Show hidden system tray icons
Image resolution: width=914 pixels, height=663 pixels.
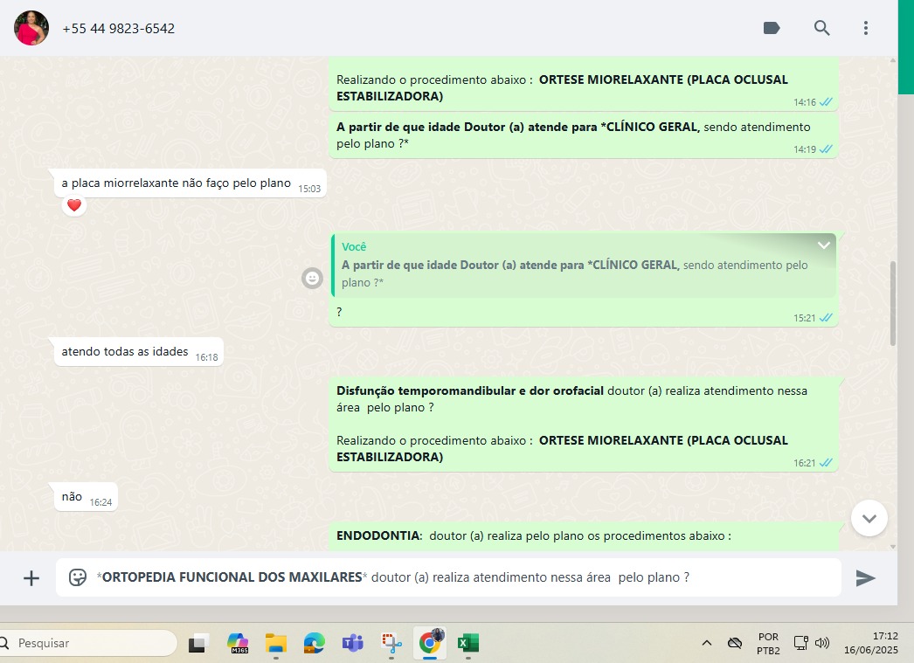707,643
